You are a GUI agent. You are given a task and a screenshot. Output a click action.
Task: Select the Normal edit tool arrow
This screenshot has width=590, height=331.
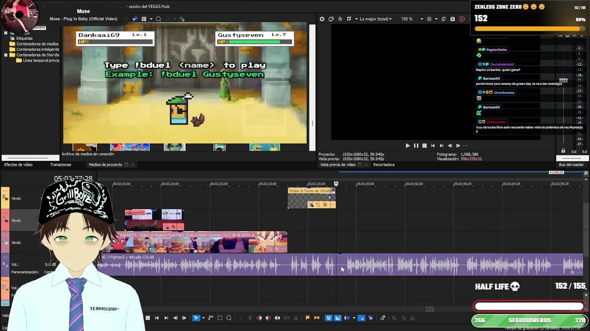196,318
